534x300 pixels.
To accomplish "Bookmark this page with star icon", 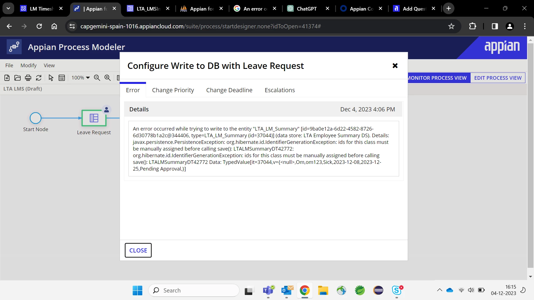I will click(451, 26).
